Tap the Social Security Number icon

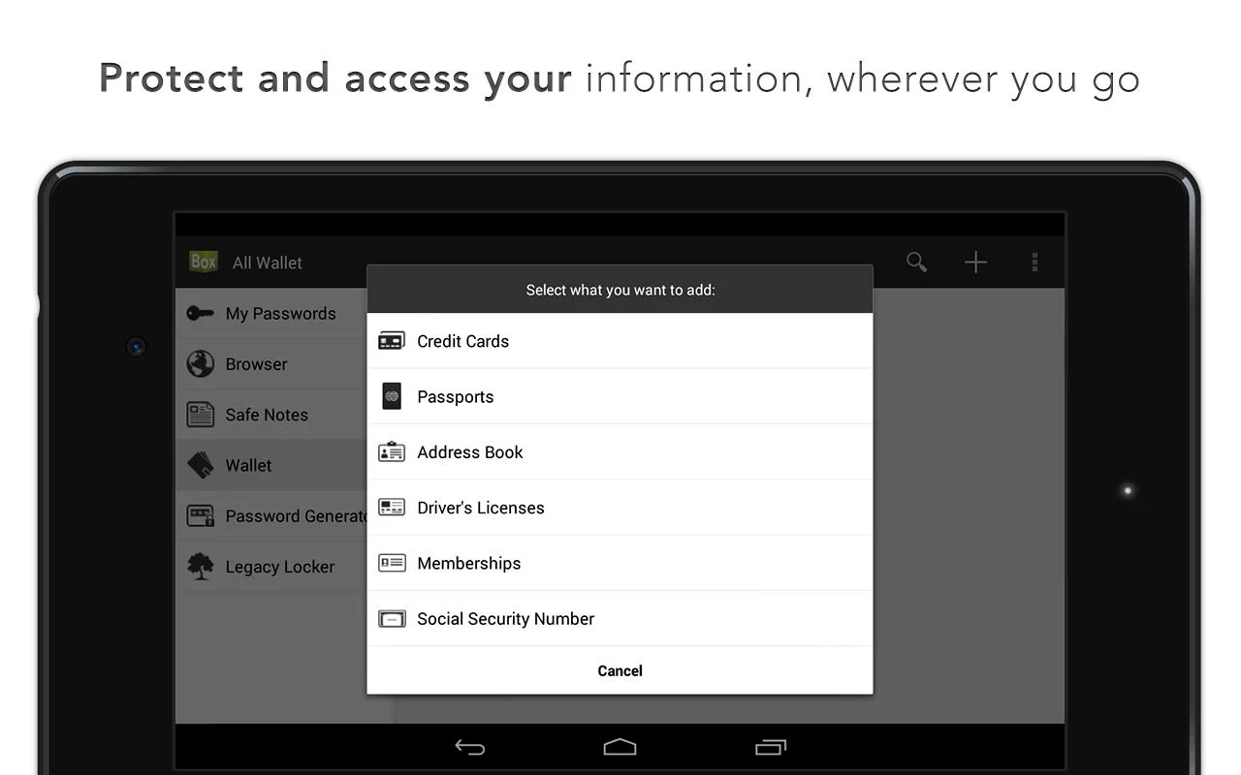[x=392, y=619]
